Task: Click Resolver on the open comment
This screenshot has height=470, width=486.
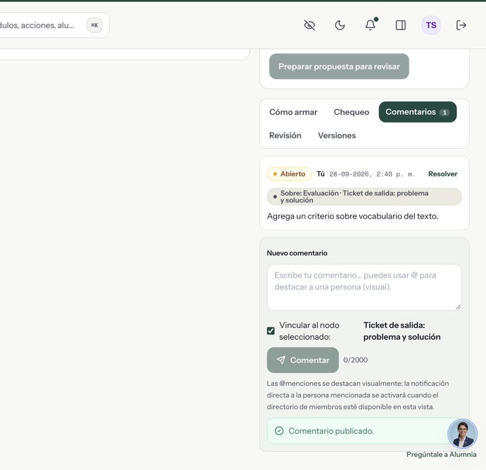Action: click(443, 174)
